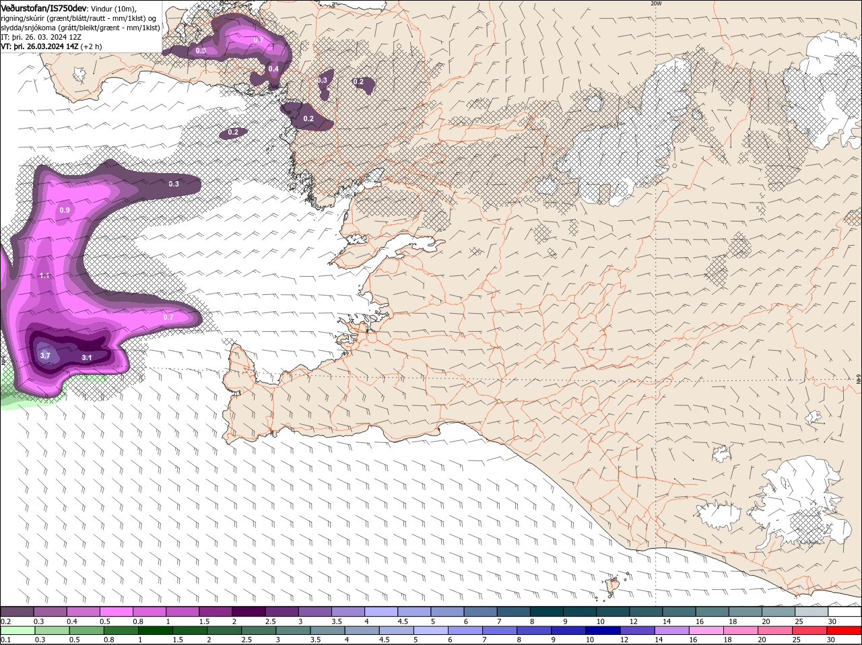The width and height of the screenshot is (862, 645).
Task: Pick the bright pink upper legend swatch labeled 0.5
Action: tap(116, 611)
